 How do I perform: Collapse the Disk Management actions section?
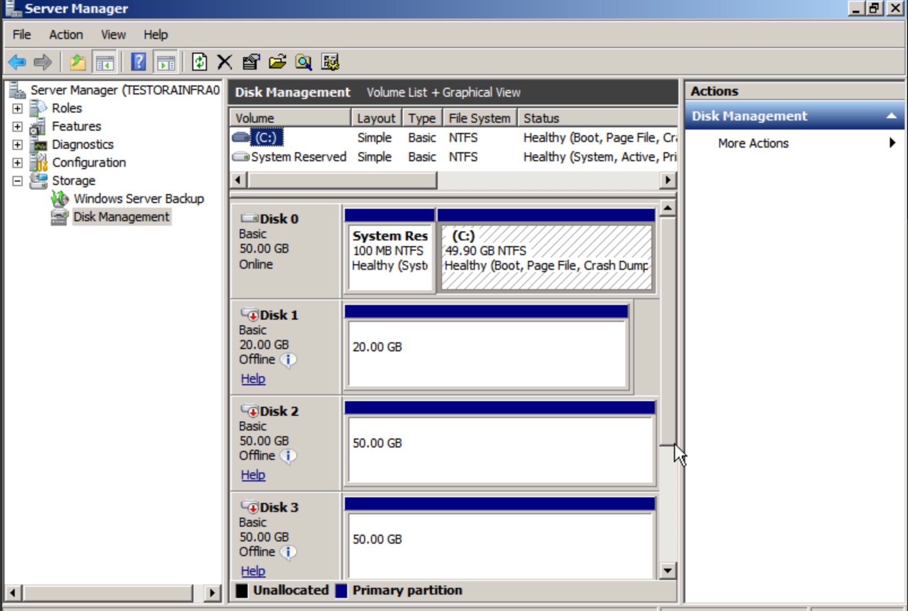892,116
